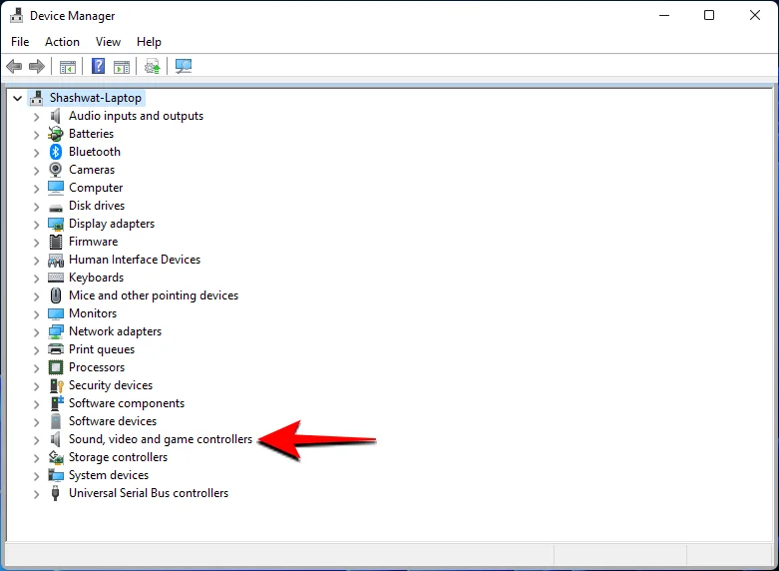
Task: Click the Forward arrow toolbar icon
Action: click(37, 66)
